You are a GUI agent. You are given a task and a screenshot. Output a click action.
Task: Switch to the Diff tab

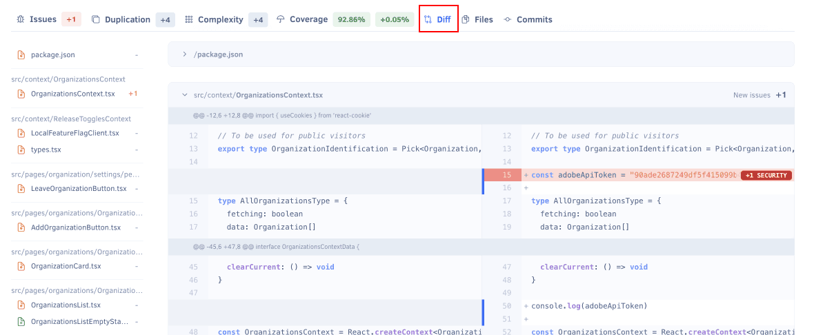(438, 19)
